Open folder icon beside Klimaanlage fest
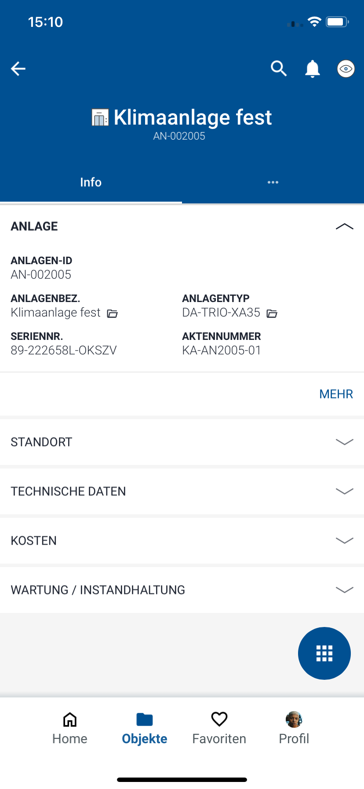The width and height of the screenshot is (364, 789). click(x=113, y=313)
